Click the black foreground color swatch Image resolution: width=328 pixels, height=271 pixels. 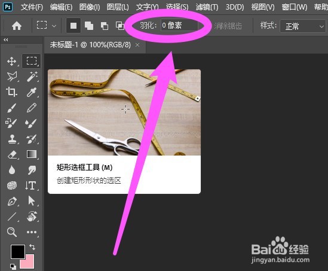click(x=17, y=251)
